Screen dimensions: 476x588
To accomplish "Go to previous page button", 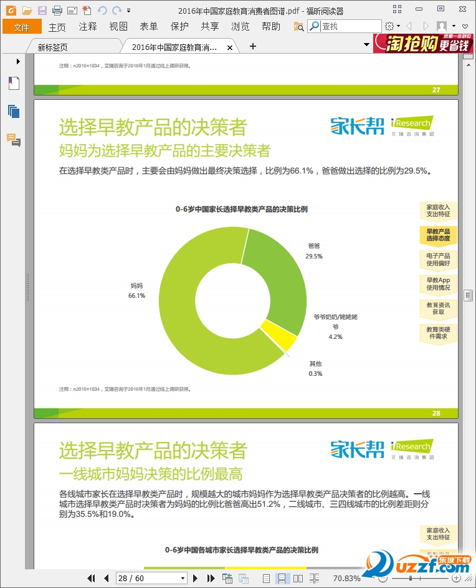I will [x=107, y=578].
